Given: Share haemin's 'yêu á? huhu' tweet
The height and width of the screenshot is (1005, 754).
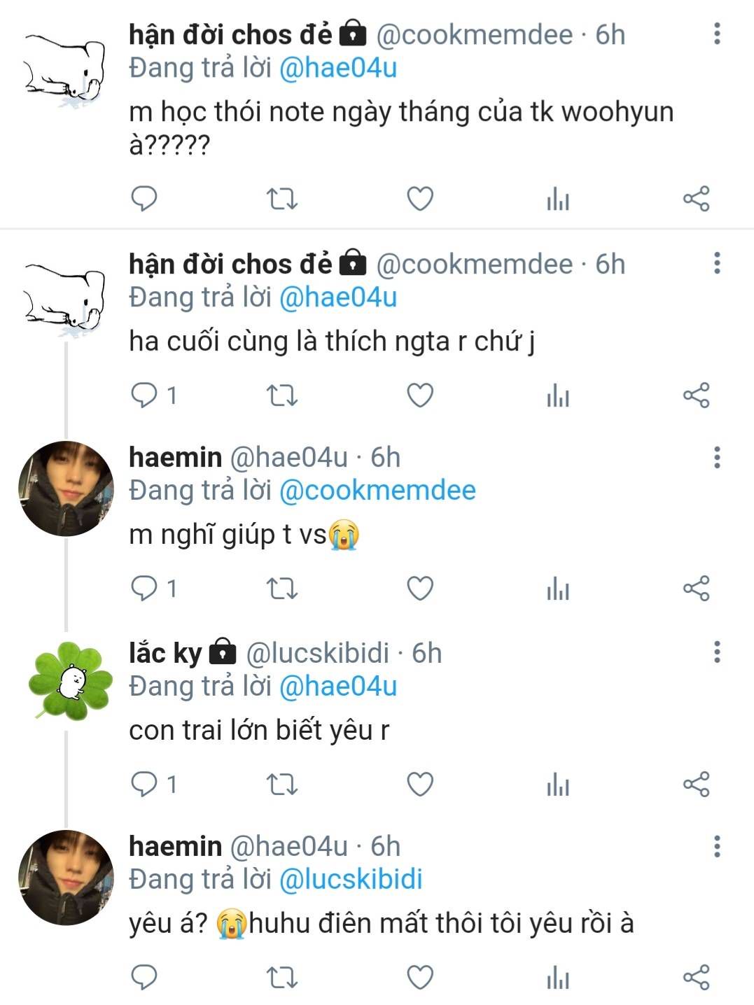Looking at the screenshot, I should [696, 977].
